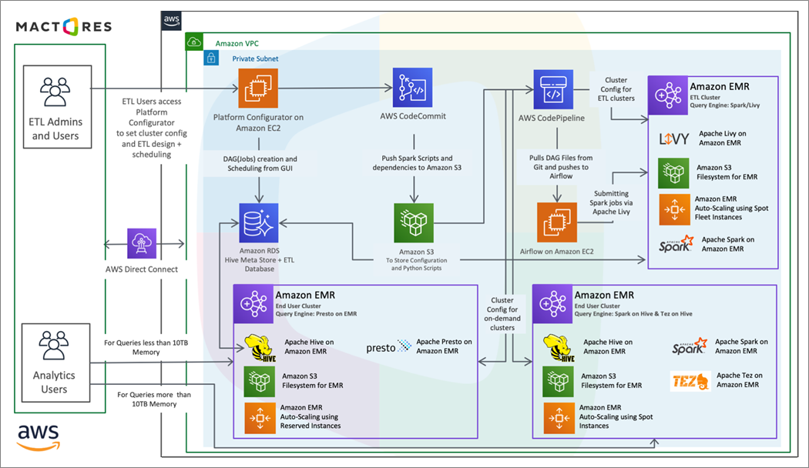Click 'ETL Users access Platform Configurator' text

[x=152, y=128]
